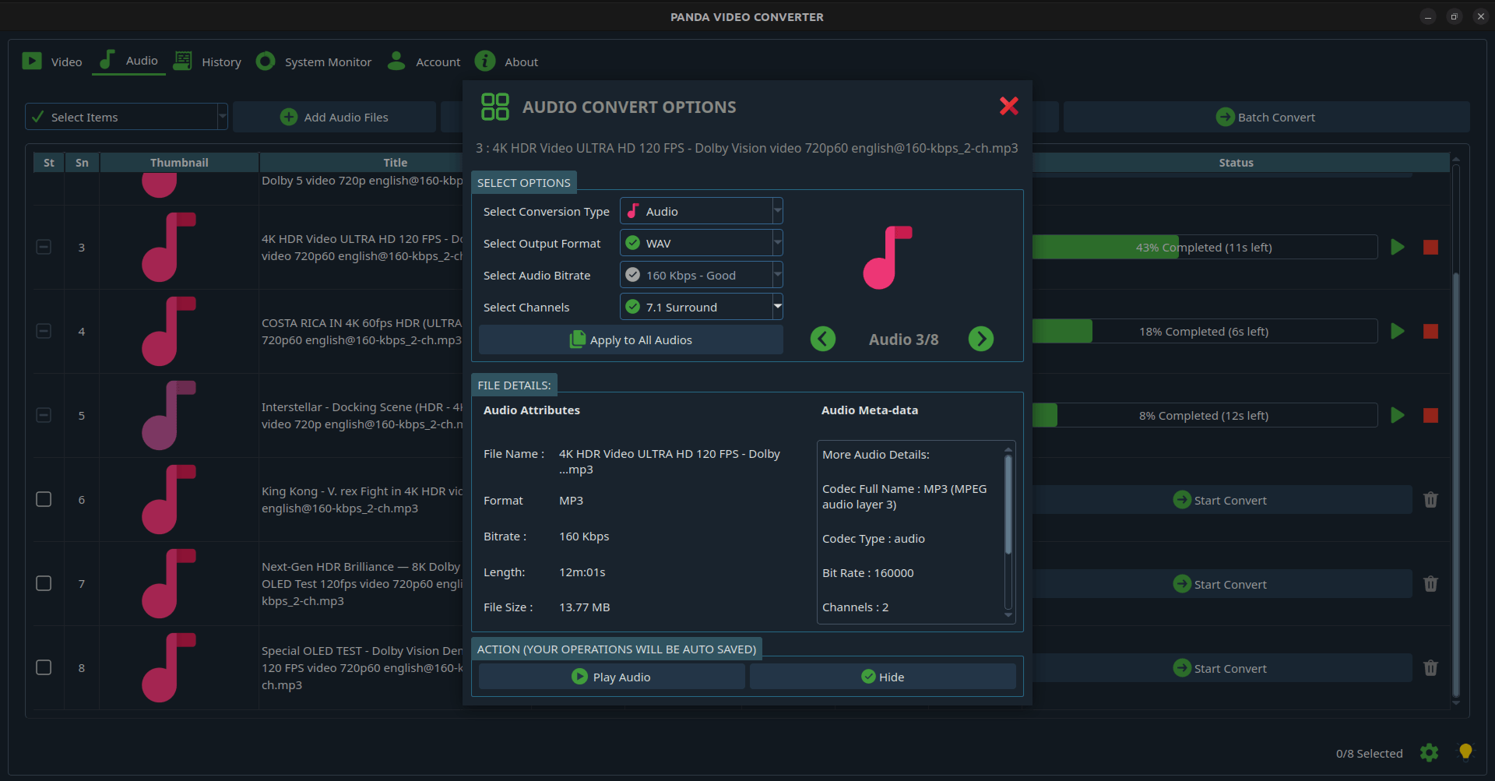Resume conversion for row 5
Viewport: 1495px width, 781px height.
pyautogui.click(x=1398, y=415)
